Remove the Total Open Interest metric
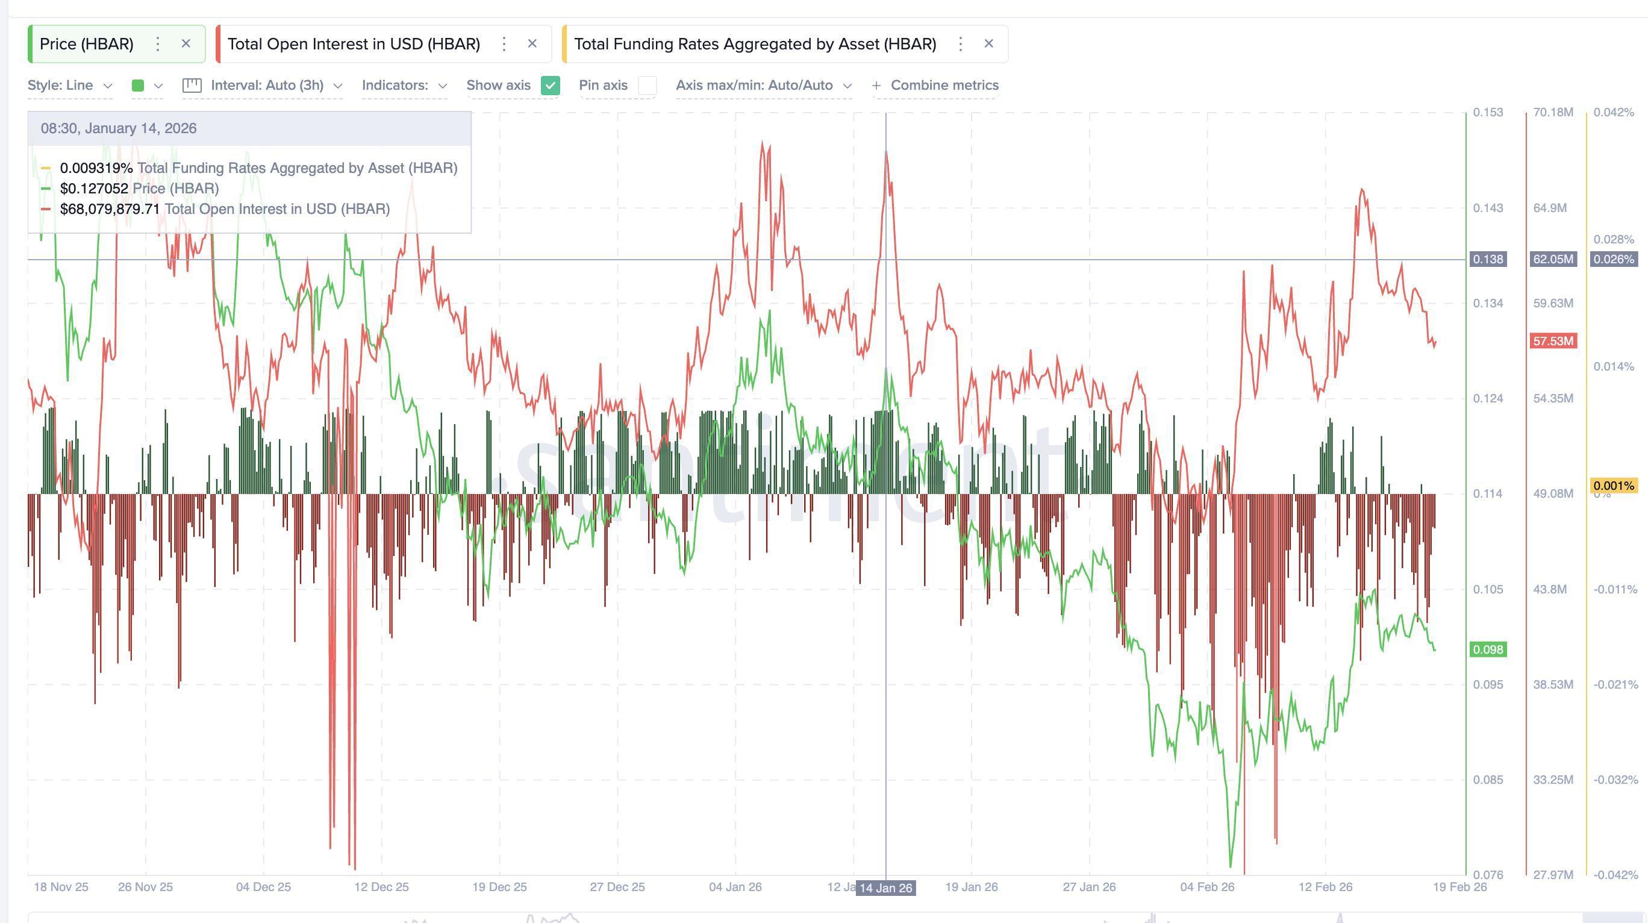 [x=533, y=43]
